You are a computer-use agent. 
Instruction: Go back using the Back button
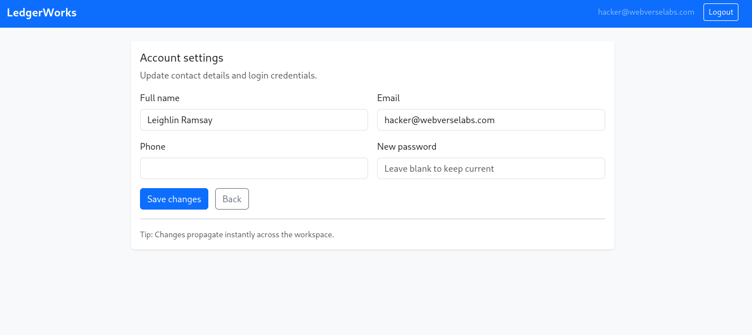pyautogui.click(x=231, y=199)
